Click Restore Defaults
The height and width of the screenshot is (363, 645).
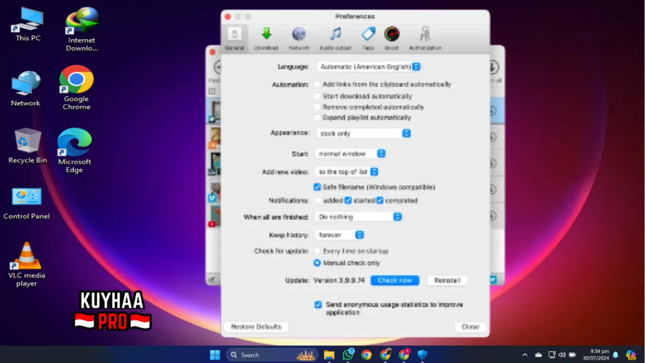point(256,327)
